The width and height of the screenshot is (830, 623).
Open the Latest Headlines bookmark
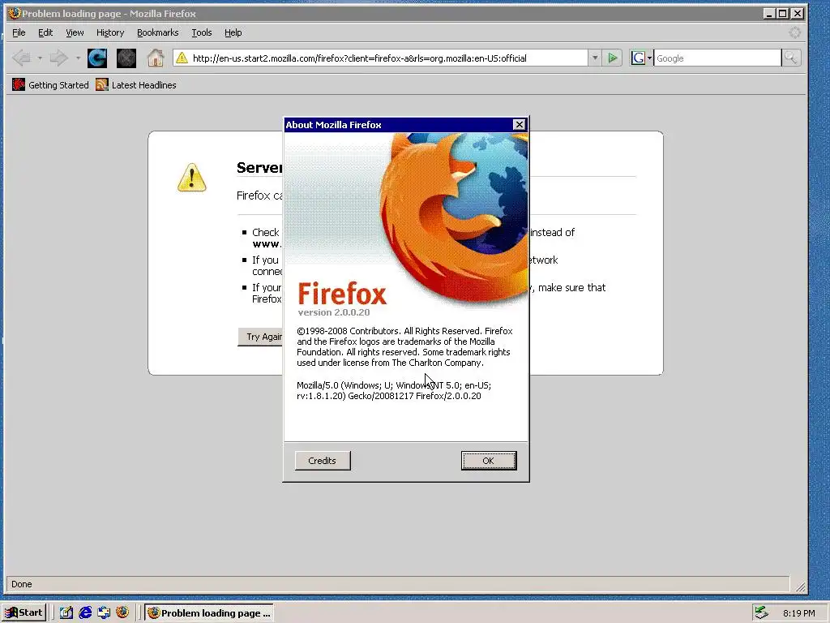(136, 84)
